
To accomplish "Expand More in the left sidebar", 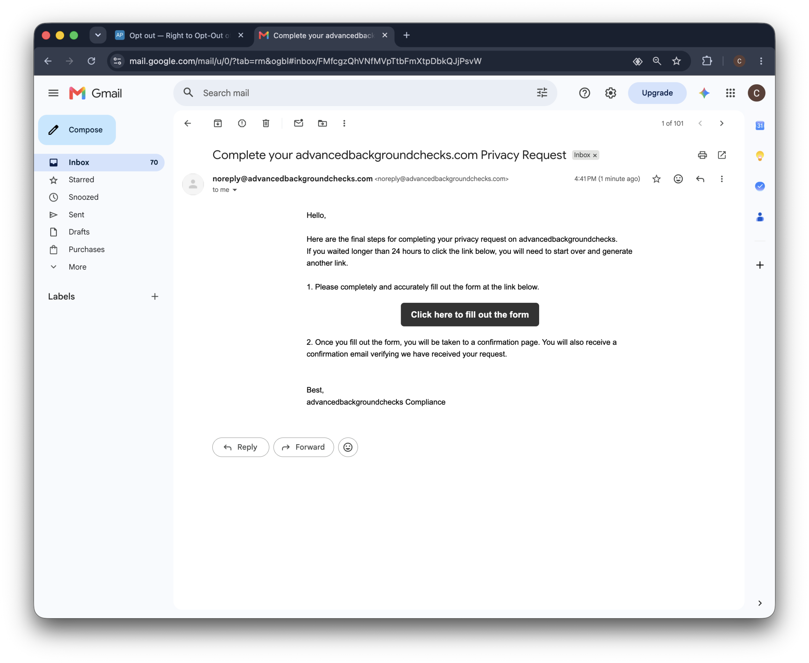I will [77, 267].
